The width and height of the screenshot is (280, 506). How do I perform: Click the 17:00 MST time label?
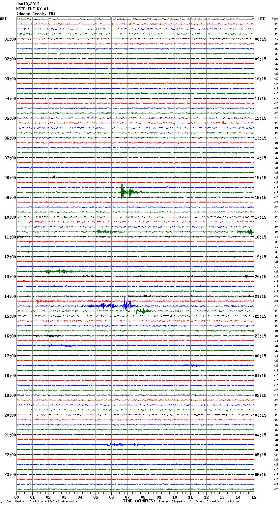(10, 356)
